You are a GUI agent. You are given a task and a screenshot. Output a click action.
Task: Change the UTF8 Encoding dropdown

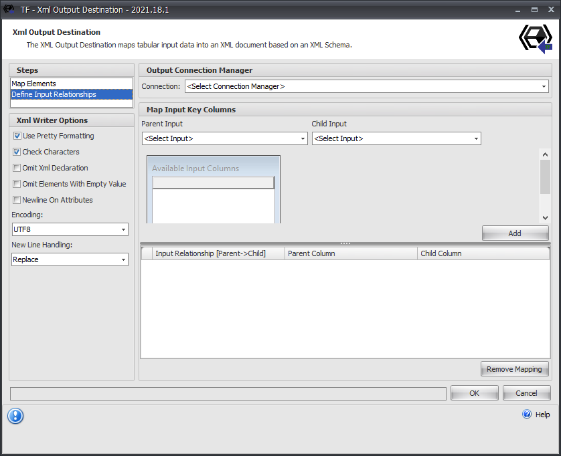(123, 229)
